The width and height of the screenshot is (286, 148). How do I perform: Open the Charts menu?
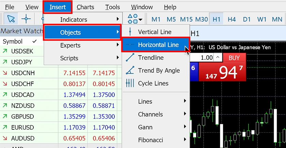(85, 7)
